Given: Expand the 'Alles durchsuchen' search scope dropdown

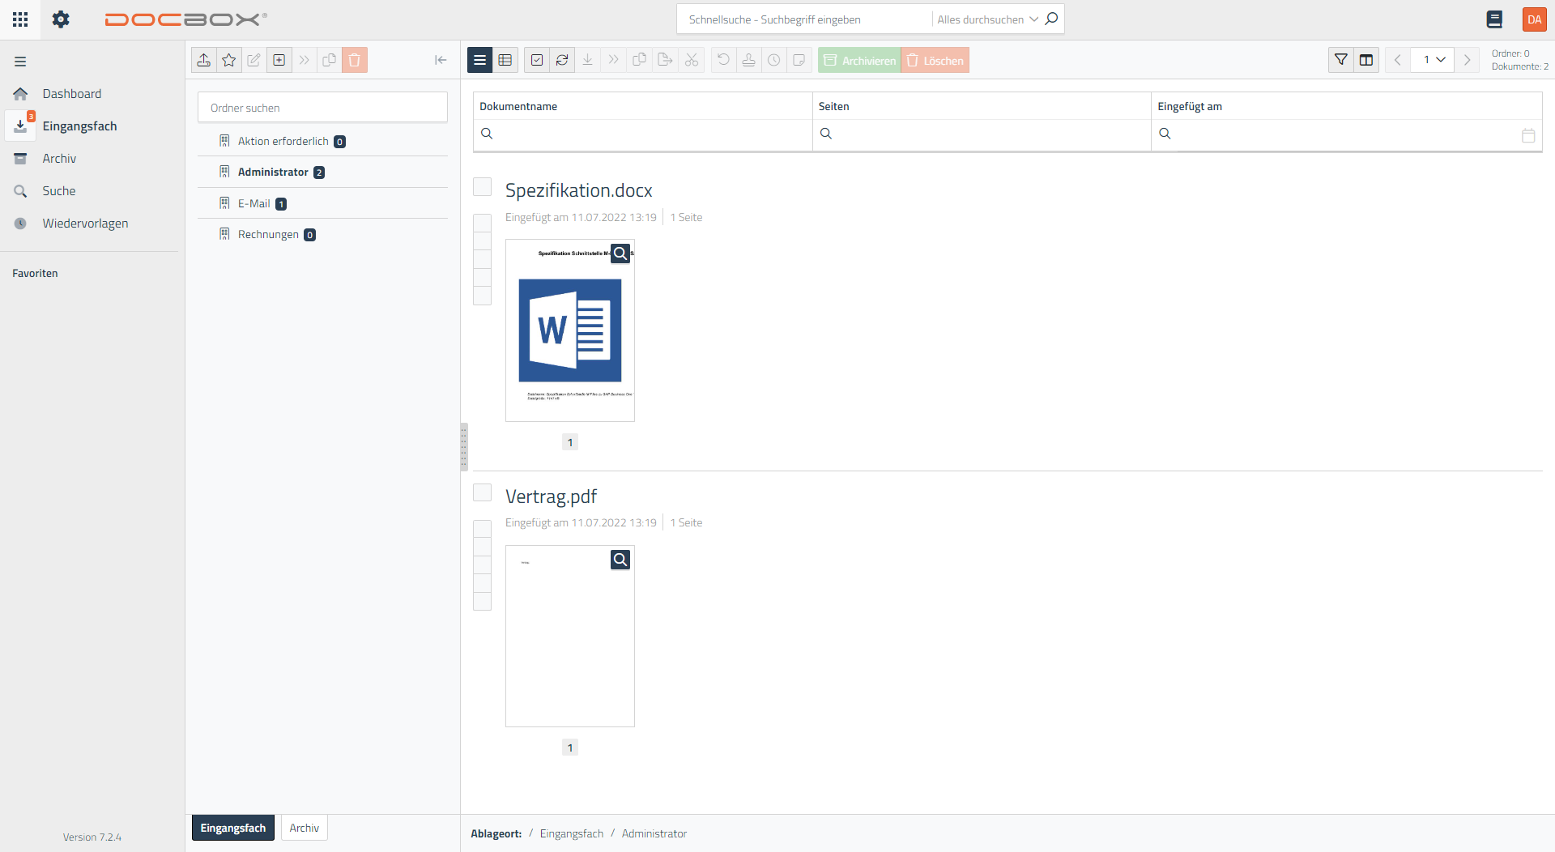Looking at the screenshot, I should click(x=987, y=19).
